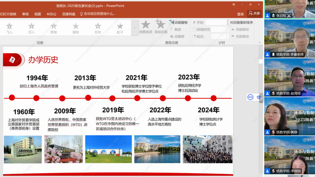Toggle 张日权's microphone icon

tap(273, 16)
